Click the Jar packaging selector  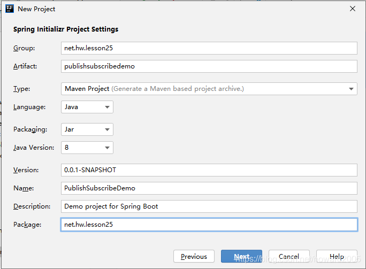87,129
